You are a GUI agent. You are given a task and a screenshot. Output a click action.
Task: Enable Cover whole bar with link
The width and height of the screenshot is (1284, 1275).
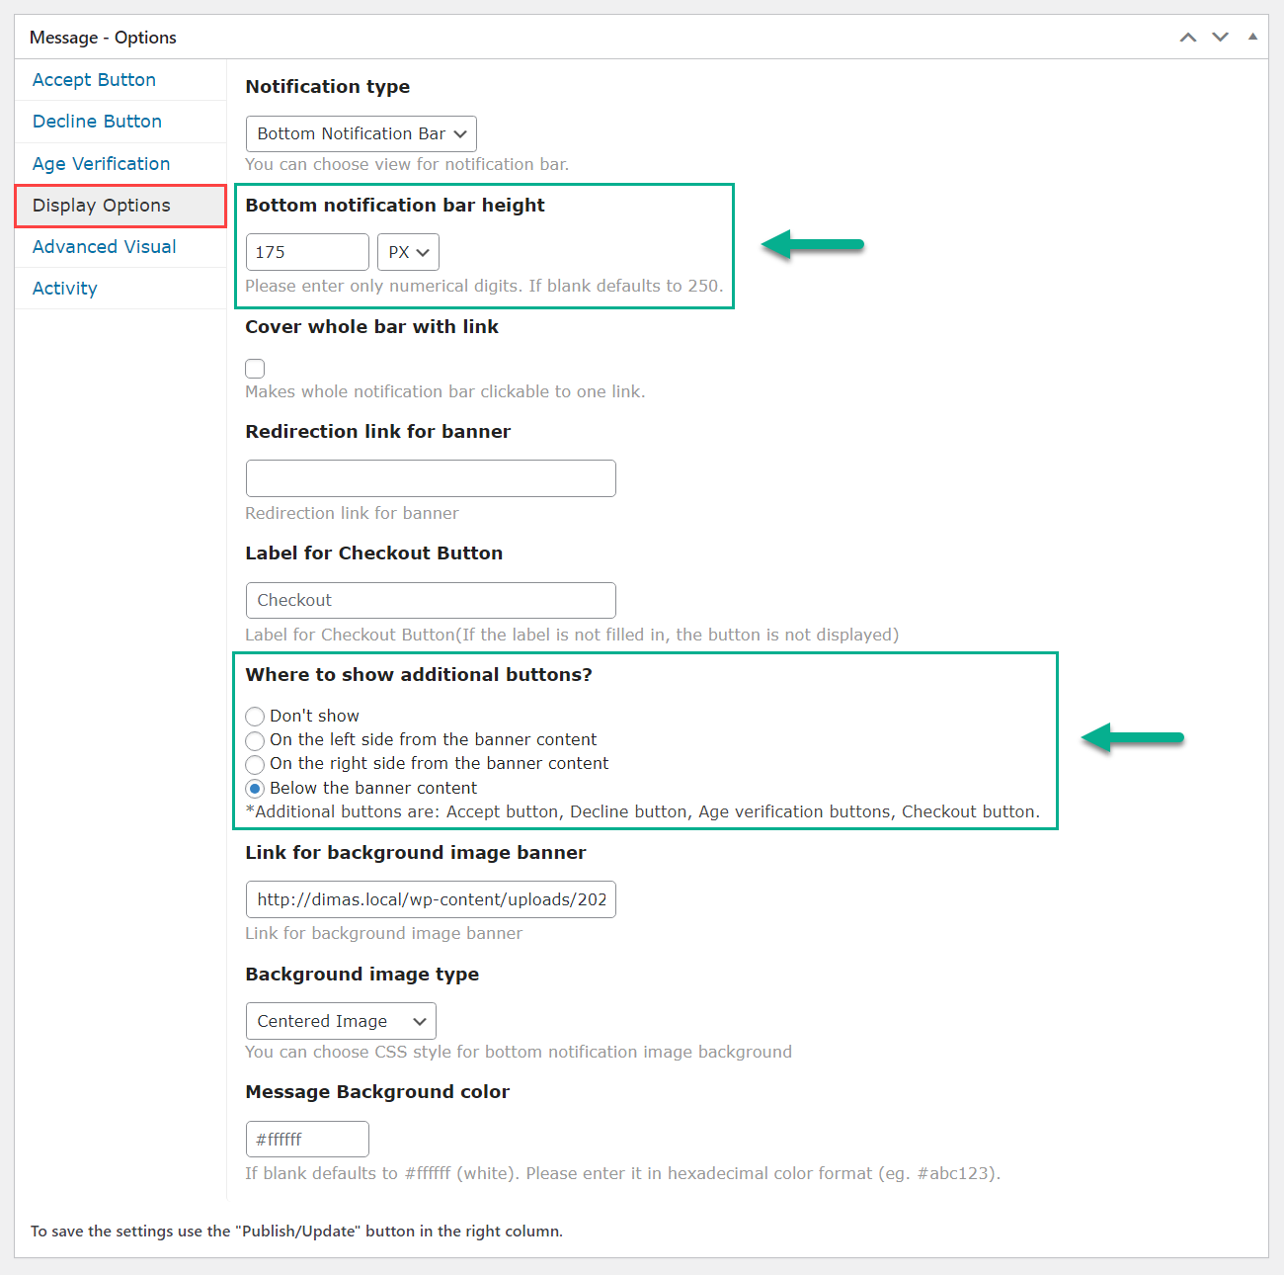(x=255, y=369)
